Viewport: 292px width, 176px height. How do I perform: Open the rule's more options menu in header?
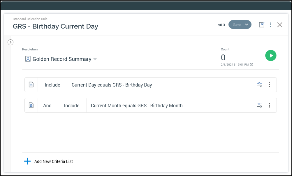pos(271,25)
